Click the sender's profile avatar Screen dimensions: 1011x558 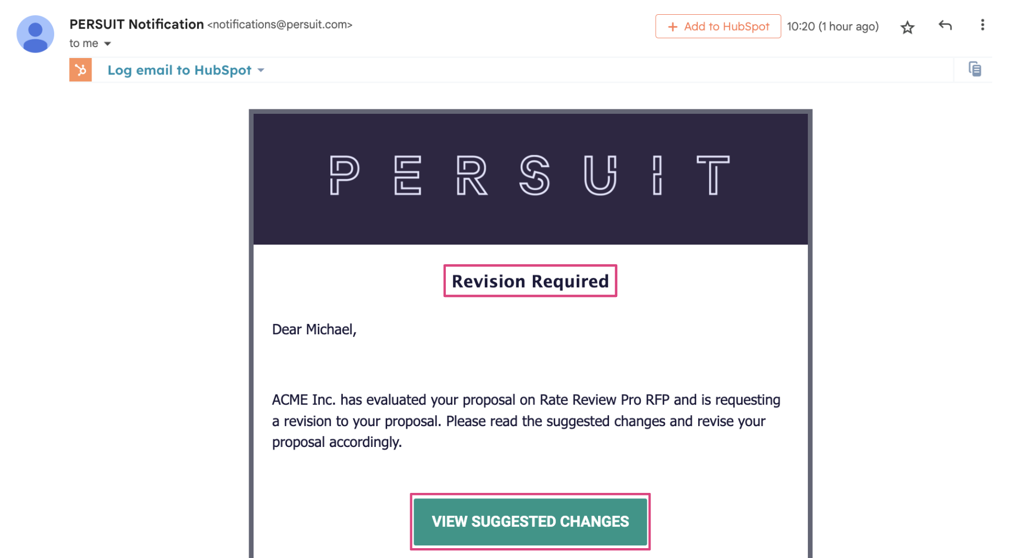pos(36,34)
